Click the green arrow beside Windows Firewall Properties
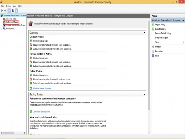This screenshot has height=139, width=185. click(31, 88)
